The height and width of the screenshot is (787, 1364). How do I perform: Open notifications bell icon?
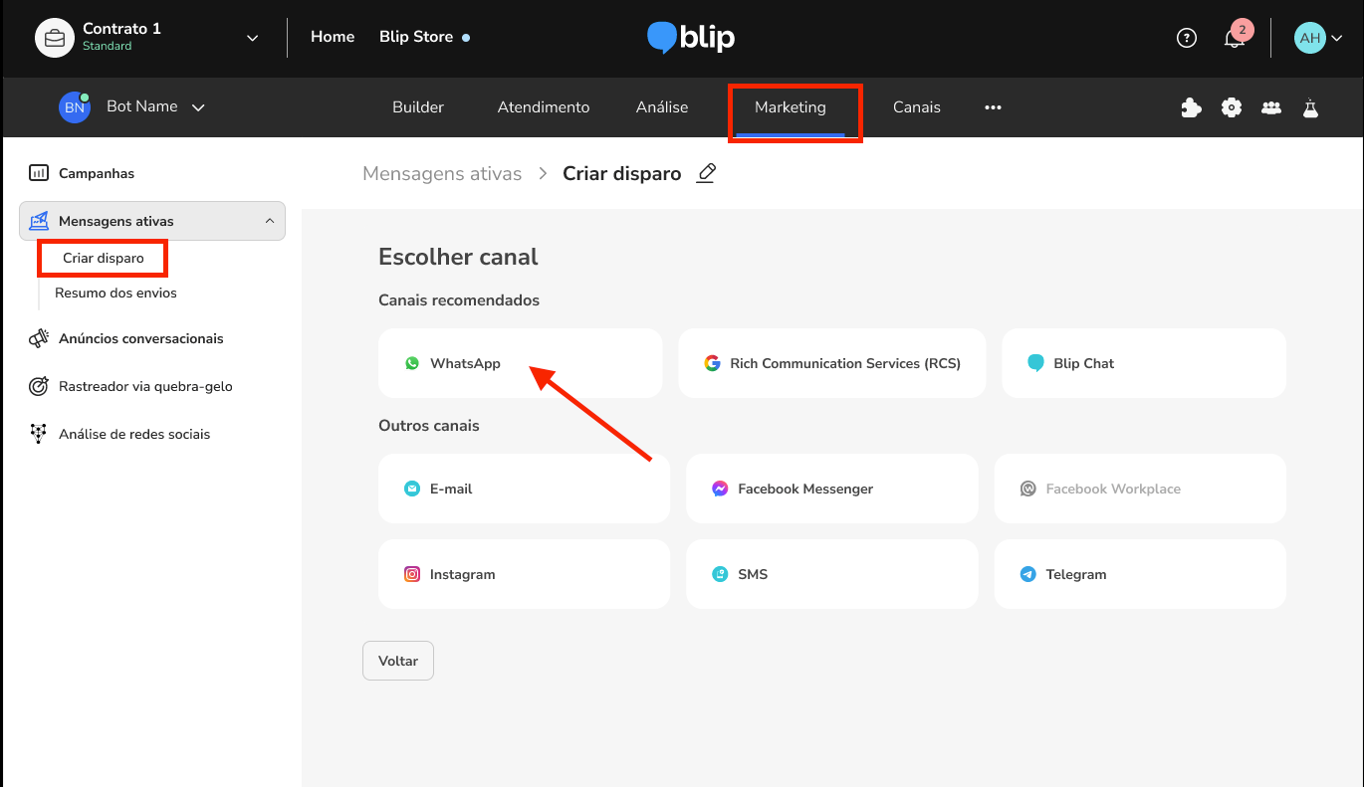click(1235, 38)
